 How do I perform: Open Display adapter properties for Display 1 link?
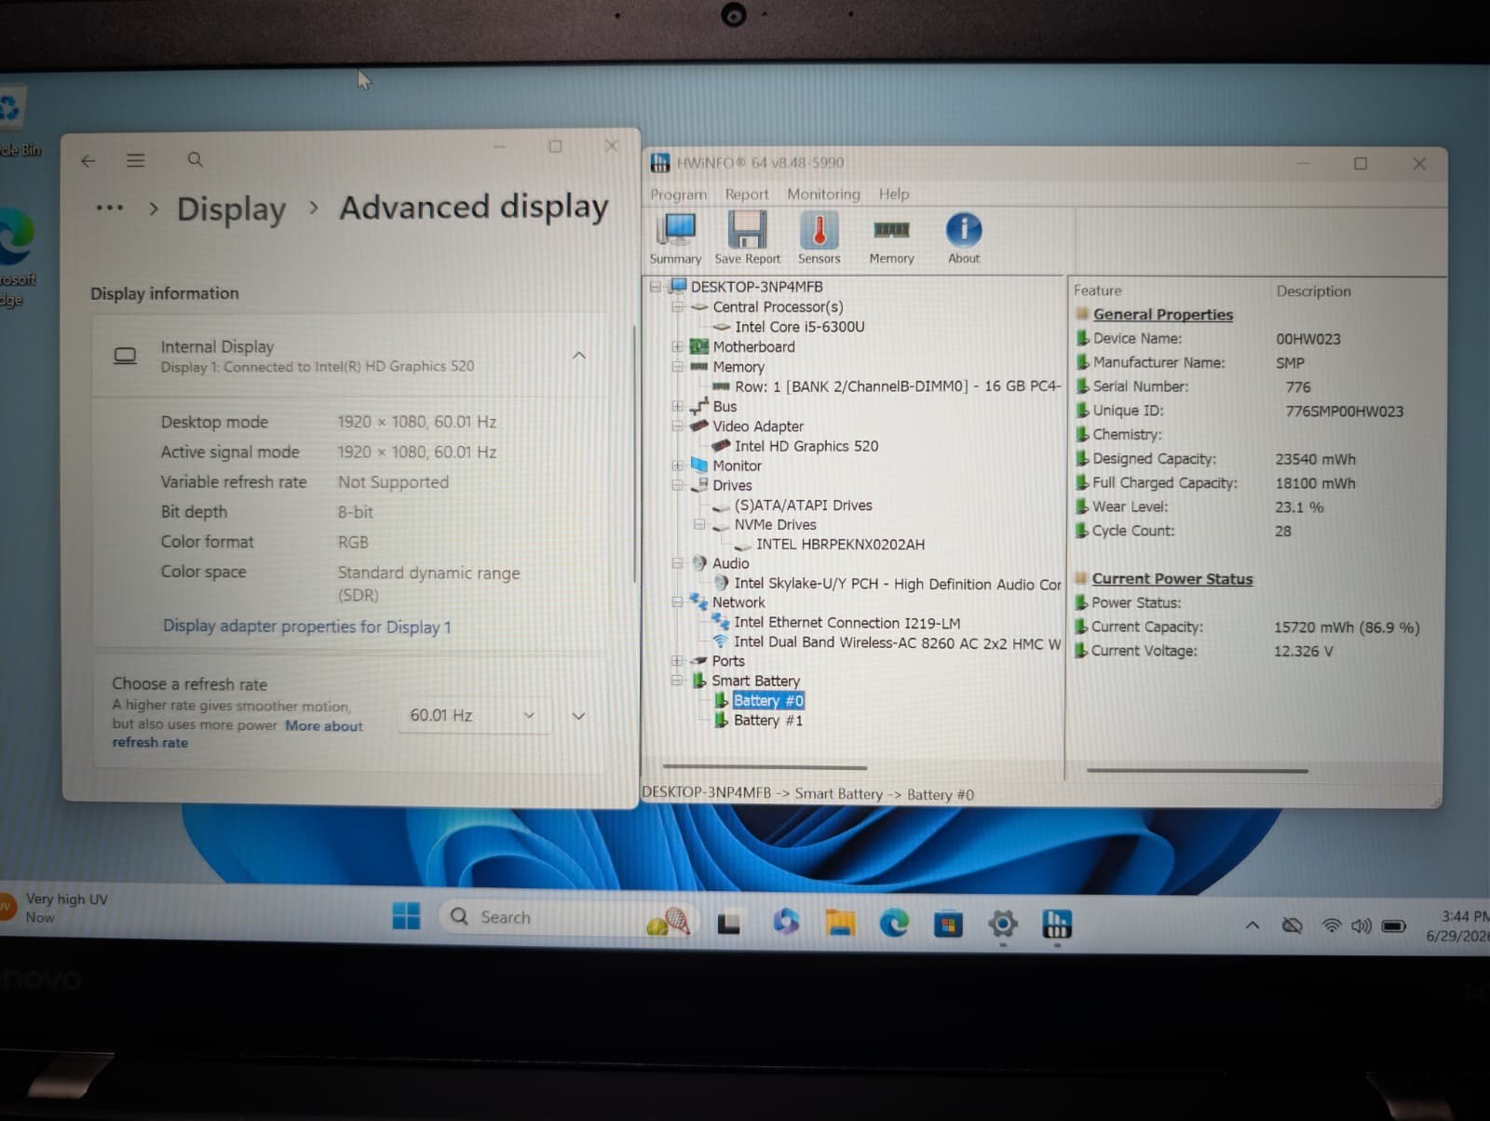click(x=307, y=627)
